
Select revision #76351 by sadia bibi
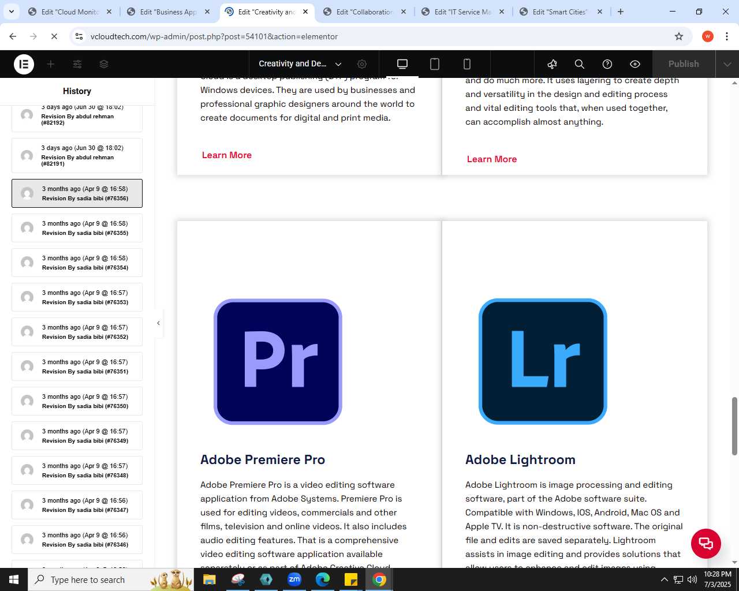(77, 366)
